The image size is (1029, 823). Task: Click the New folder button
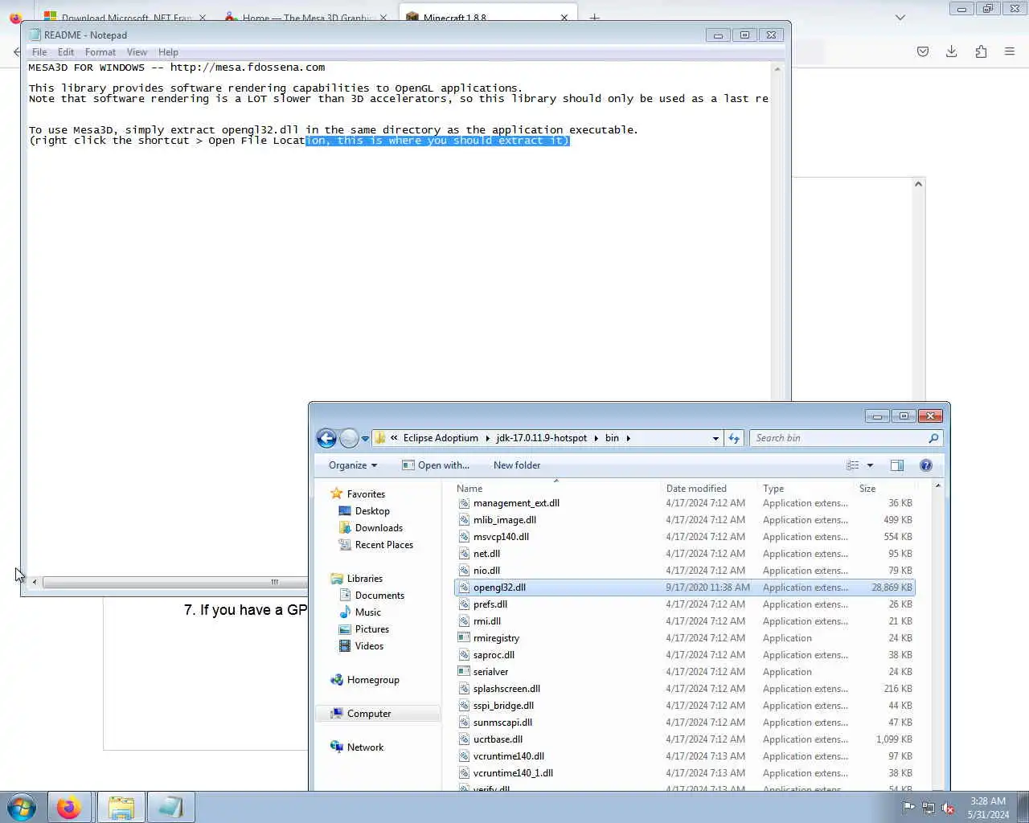coord(517,465)
